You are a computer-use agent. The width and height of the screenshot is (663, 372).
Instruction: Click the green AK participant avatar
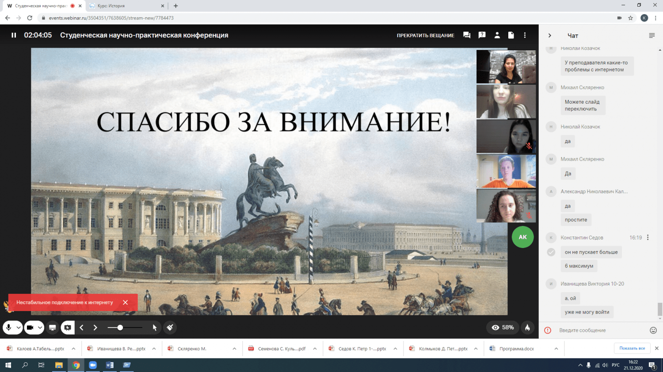(x=522, y=237)
